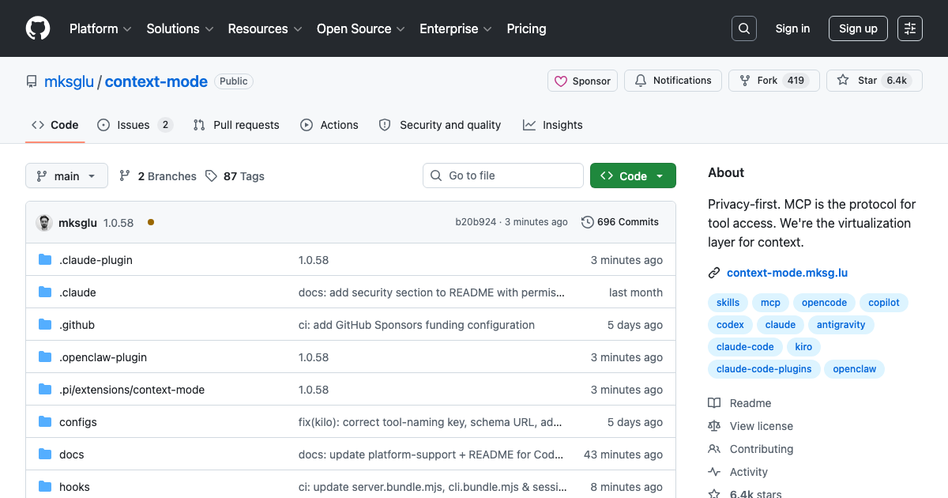
Task: Click the configs folder icon
Action: pos(45,422)
